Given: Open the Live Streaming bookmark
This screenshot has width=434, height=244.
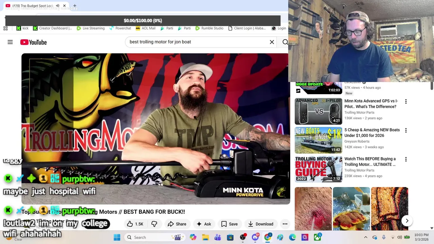Looking at the screenshot, I should (91, 28).
